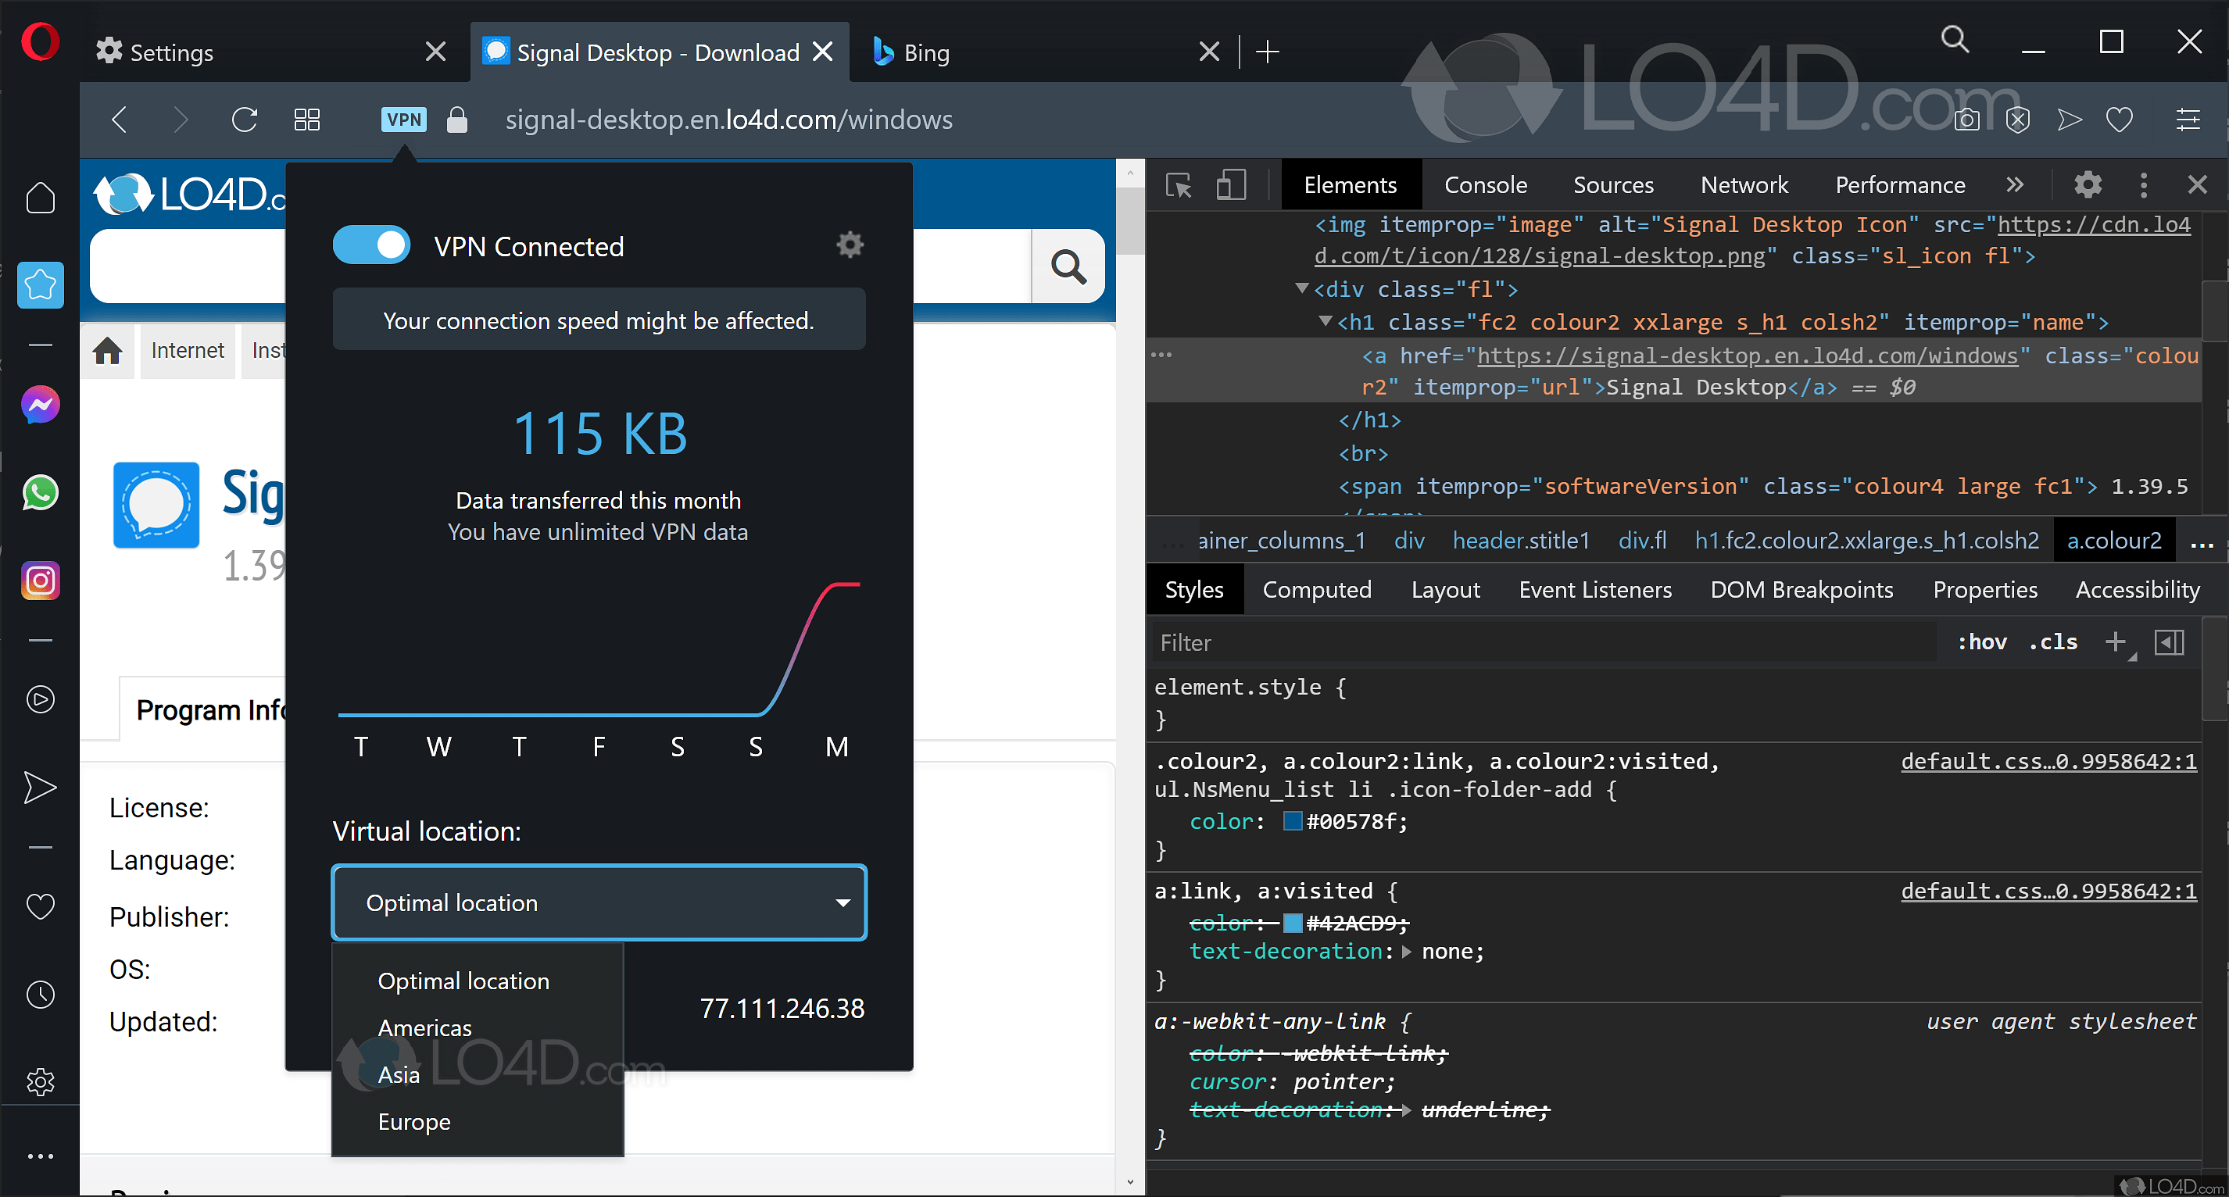The width and height of the screenshot is (2229, 1197).
Task: Click the #00578f color swatch
Action: (1292, 820)
